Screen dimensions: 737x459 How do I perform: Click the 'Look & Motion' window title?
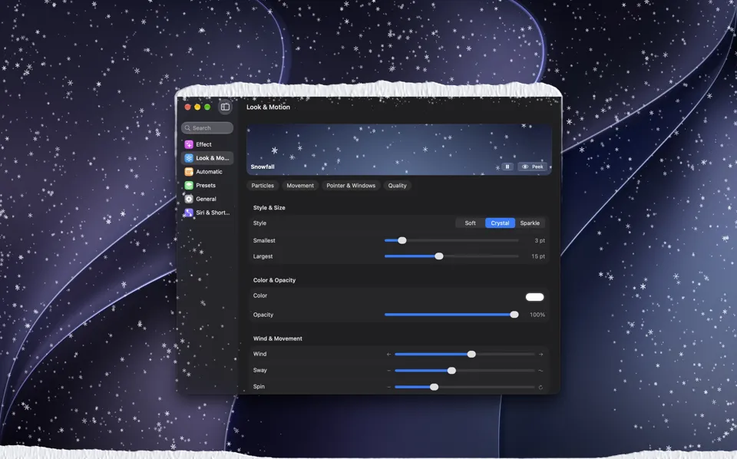(x=269, y=107)
